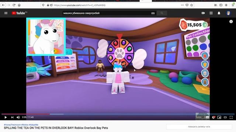The width and height of the screenshot is (236, 132).
Task: Click the YouTube search magnifier button
Action: point(162,13)
